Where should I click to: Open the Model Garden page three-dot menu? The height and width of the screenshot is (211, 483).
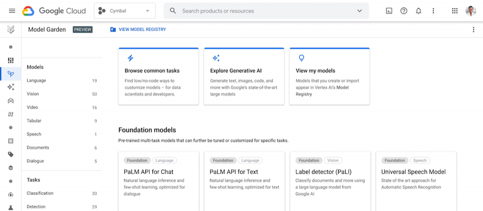pyautogui.click(x=473, y=30)
